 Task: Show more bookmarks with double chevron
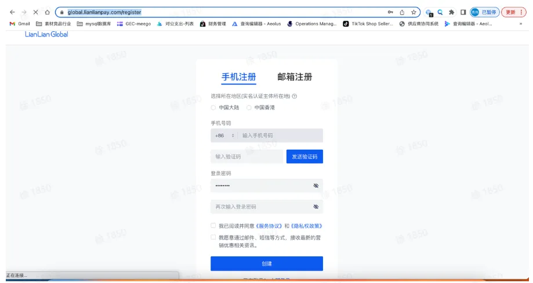click(520, 24)
